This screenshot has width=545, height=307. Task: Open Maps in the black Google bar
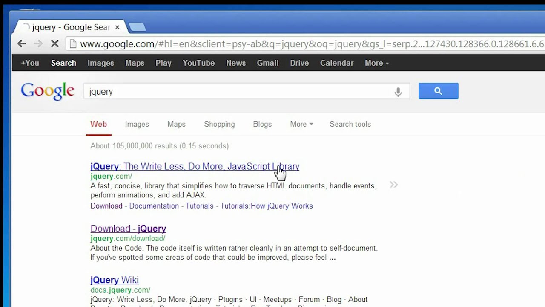click(135, 63)
